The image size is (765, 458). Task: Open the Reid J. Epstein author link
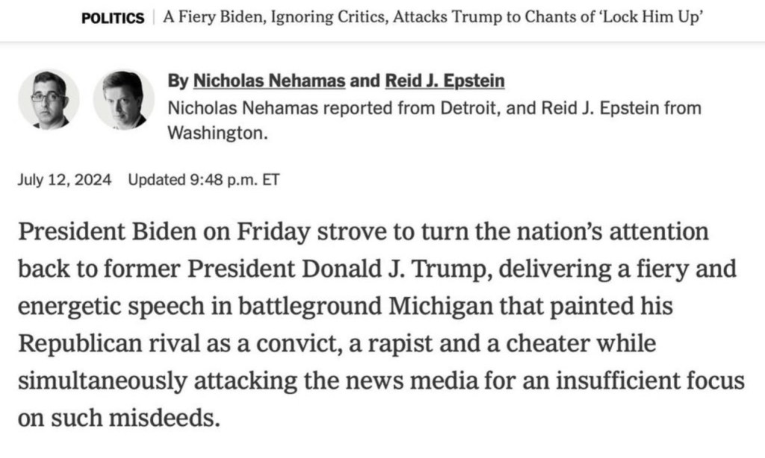coord(445,81)
